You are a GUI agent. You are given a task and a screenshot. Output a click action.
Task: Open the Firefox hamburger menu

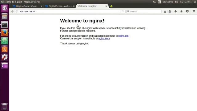(194, 11)
